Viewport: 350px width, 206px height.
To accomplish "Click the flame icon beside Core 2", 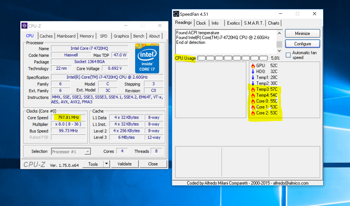I will click(253, 113).
